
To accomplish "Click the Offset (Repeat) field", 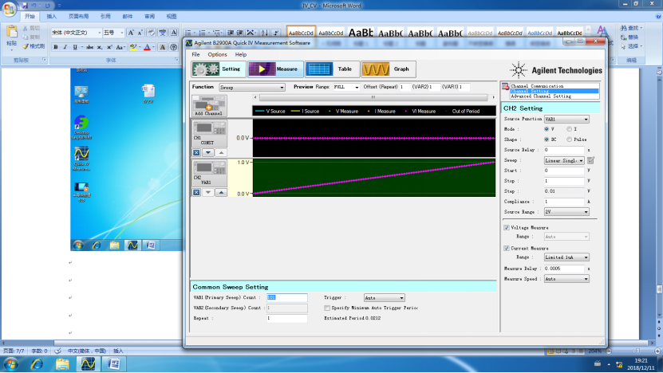I will pyautogui.click(x=405, y=87).
